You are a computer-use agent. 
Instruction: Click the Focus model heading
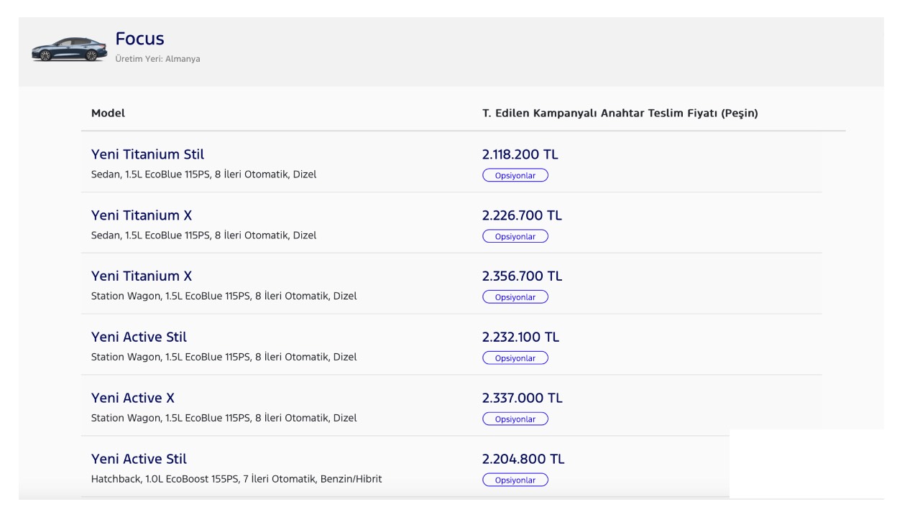coord(139,39)
